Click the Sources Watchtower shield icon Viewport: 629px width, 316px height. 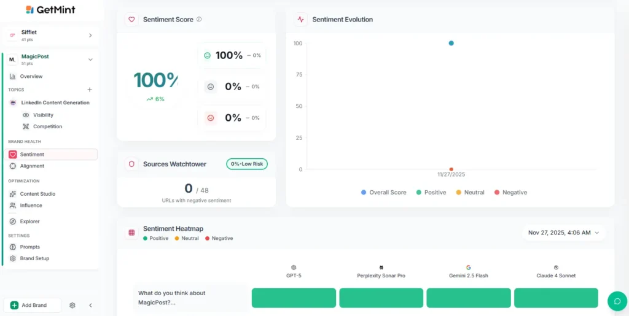131,164
